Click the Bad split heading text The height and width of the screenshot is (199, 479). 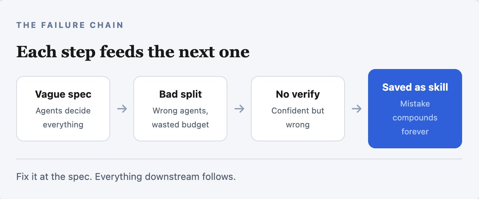180,94
